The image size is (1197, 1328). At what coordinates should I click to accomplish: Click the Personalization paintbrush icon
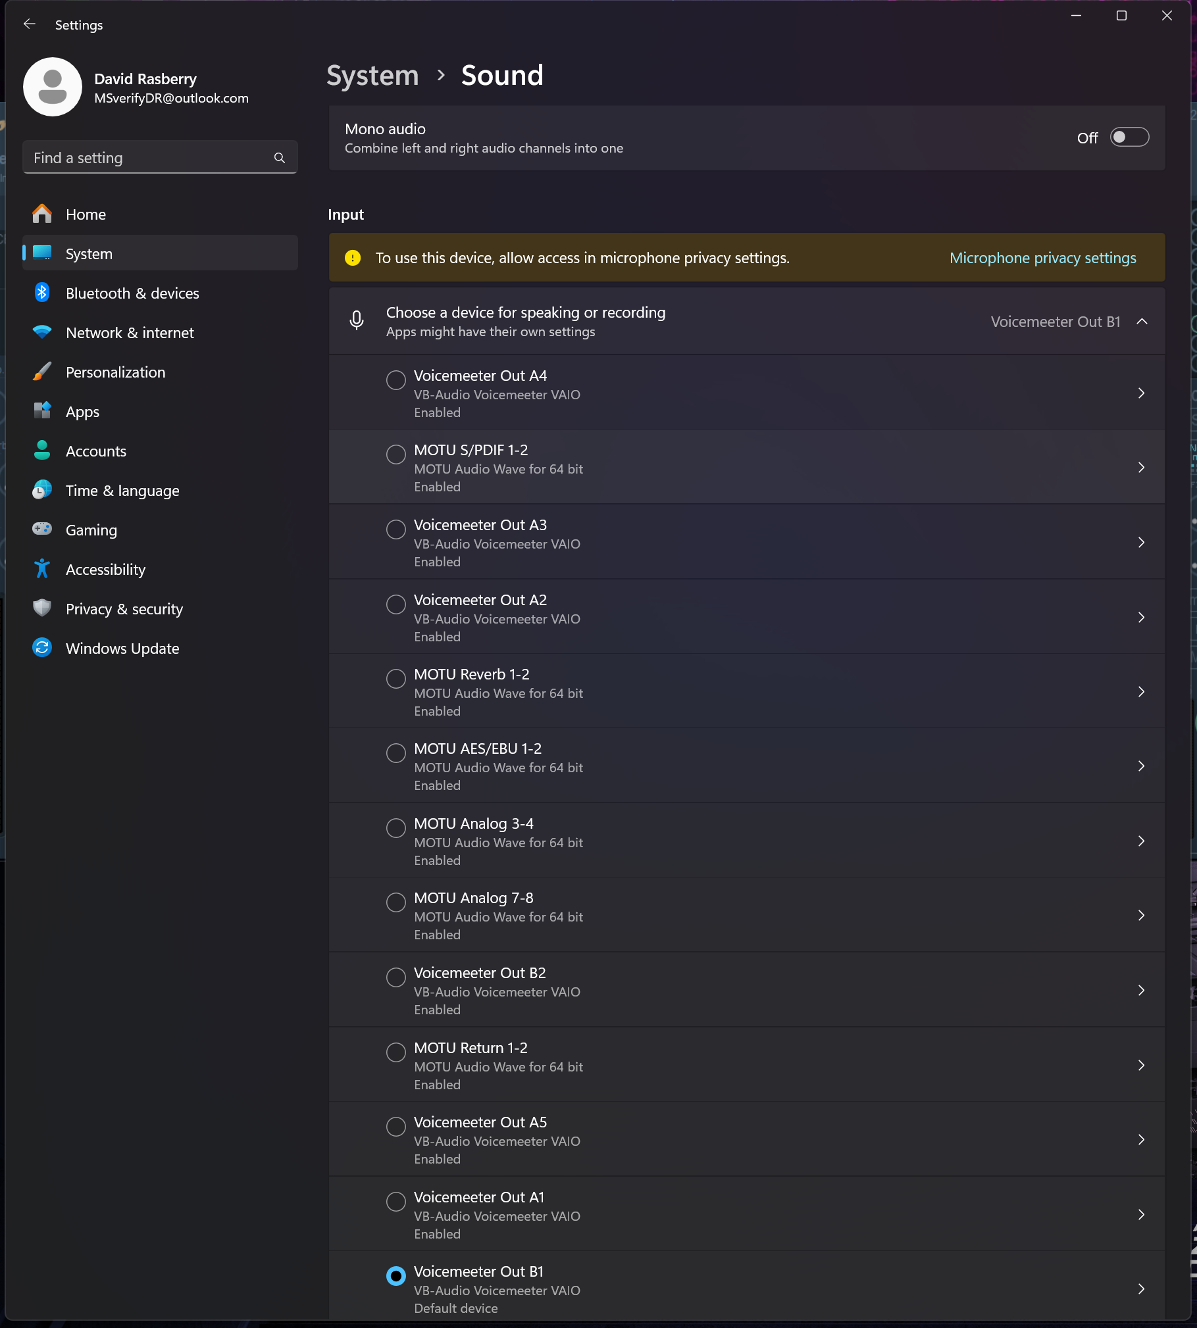point(42,372)
